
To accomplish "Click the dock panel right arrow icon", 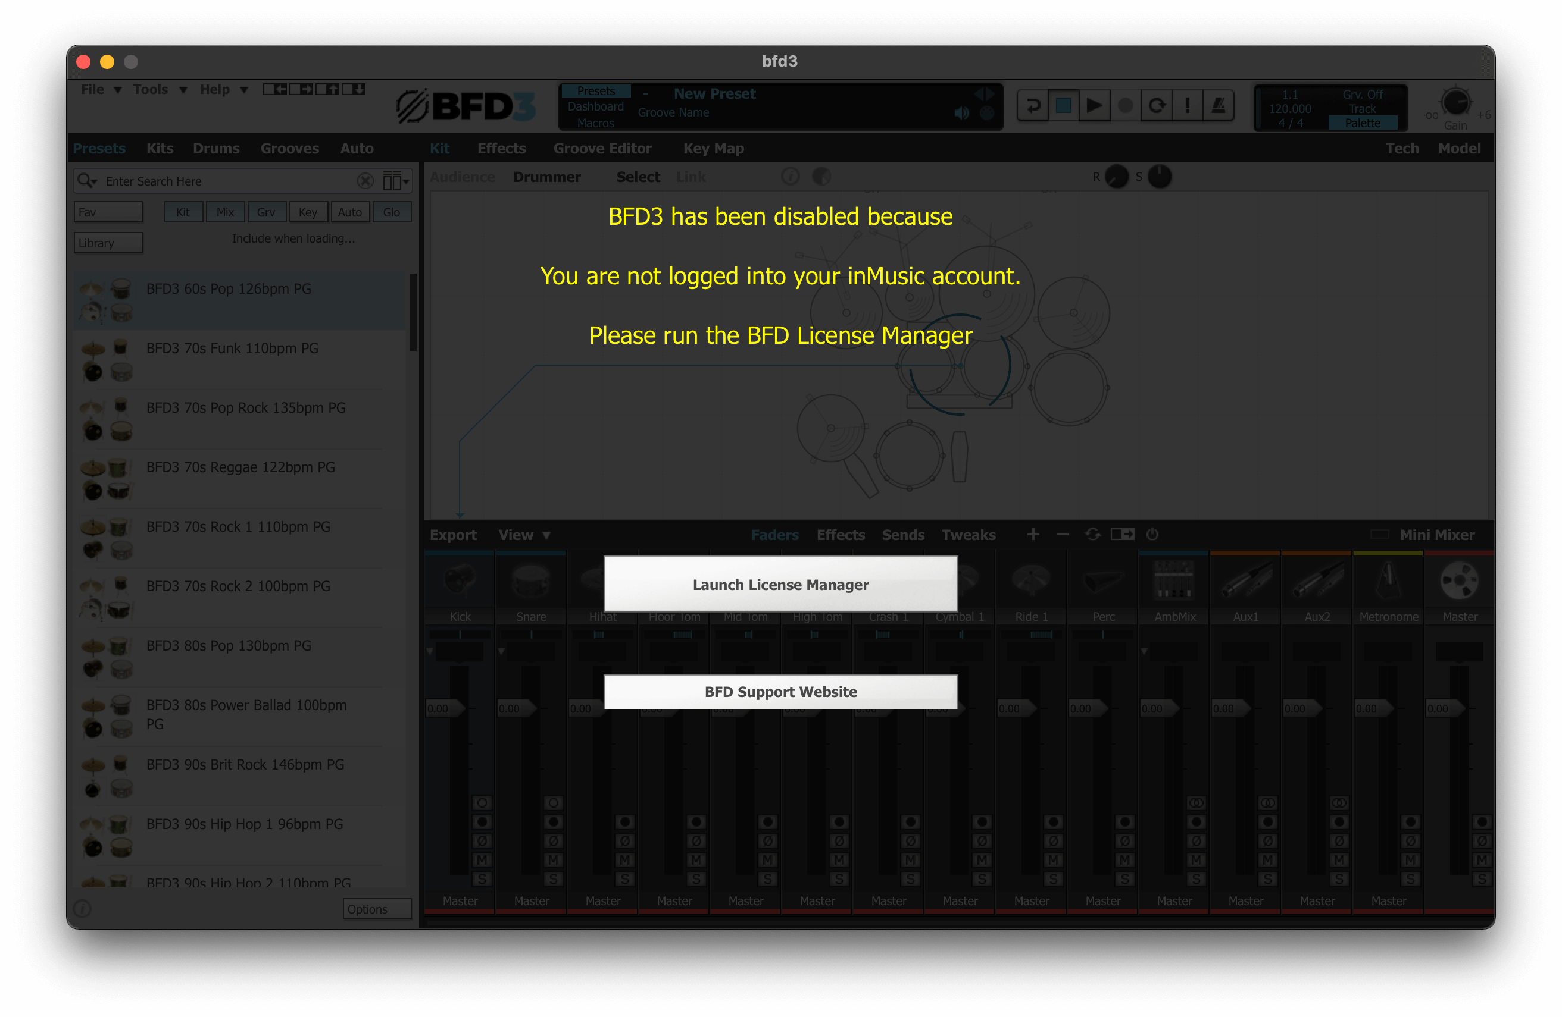I will pos(302,89).
